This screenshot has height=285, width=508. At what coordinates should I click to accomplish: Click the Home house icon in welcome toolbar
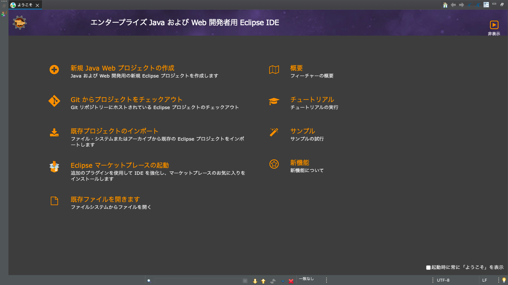point(445,5)
